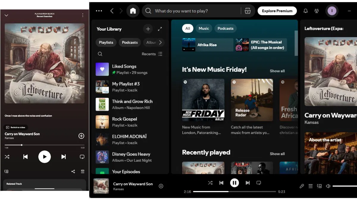Open the Home page

point(133,11)
